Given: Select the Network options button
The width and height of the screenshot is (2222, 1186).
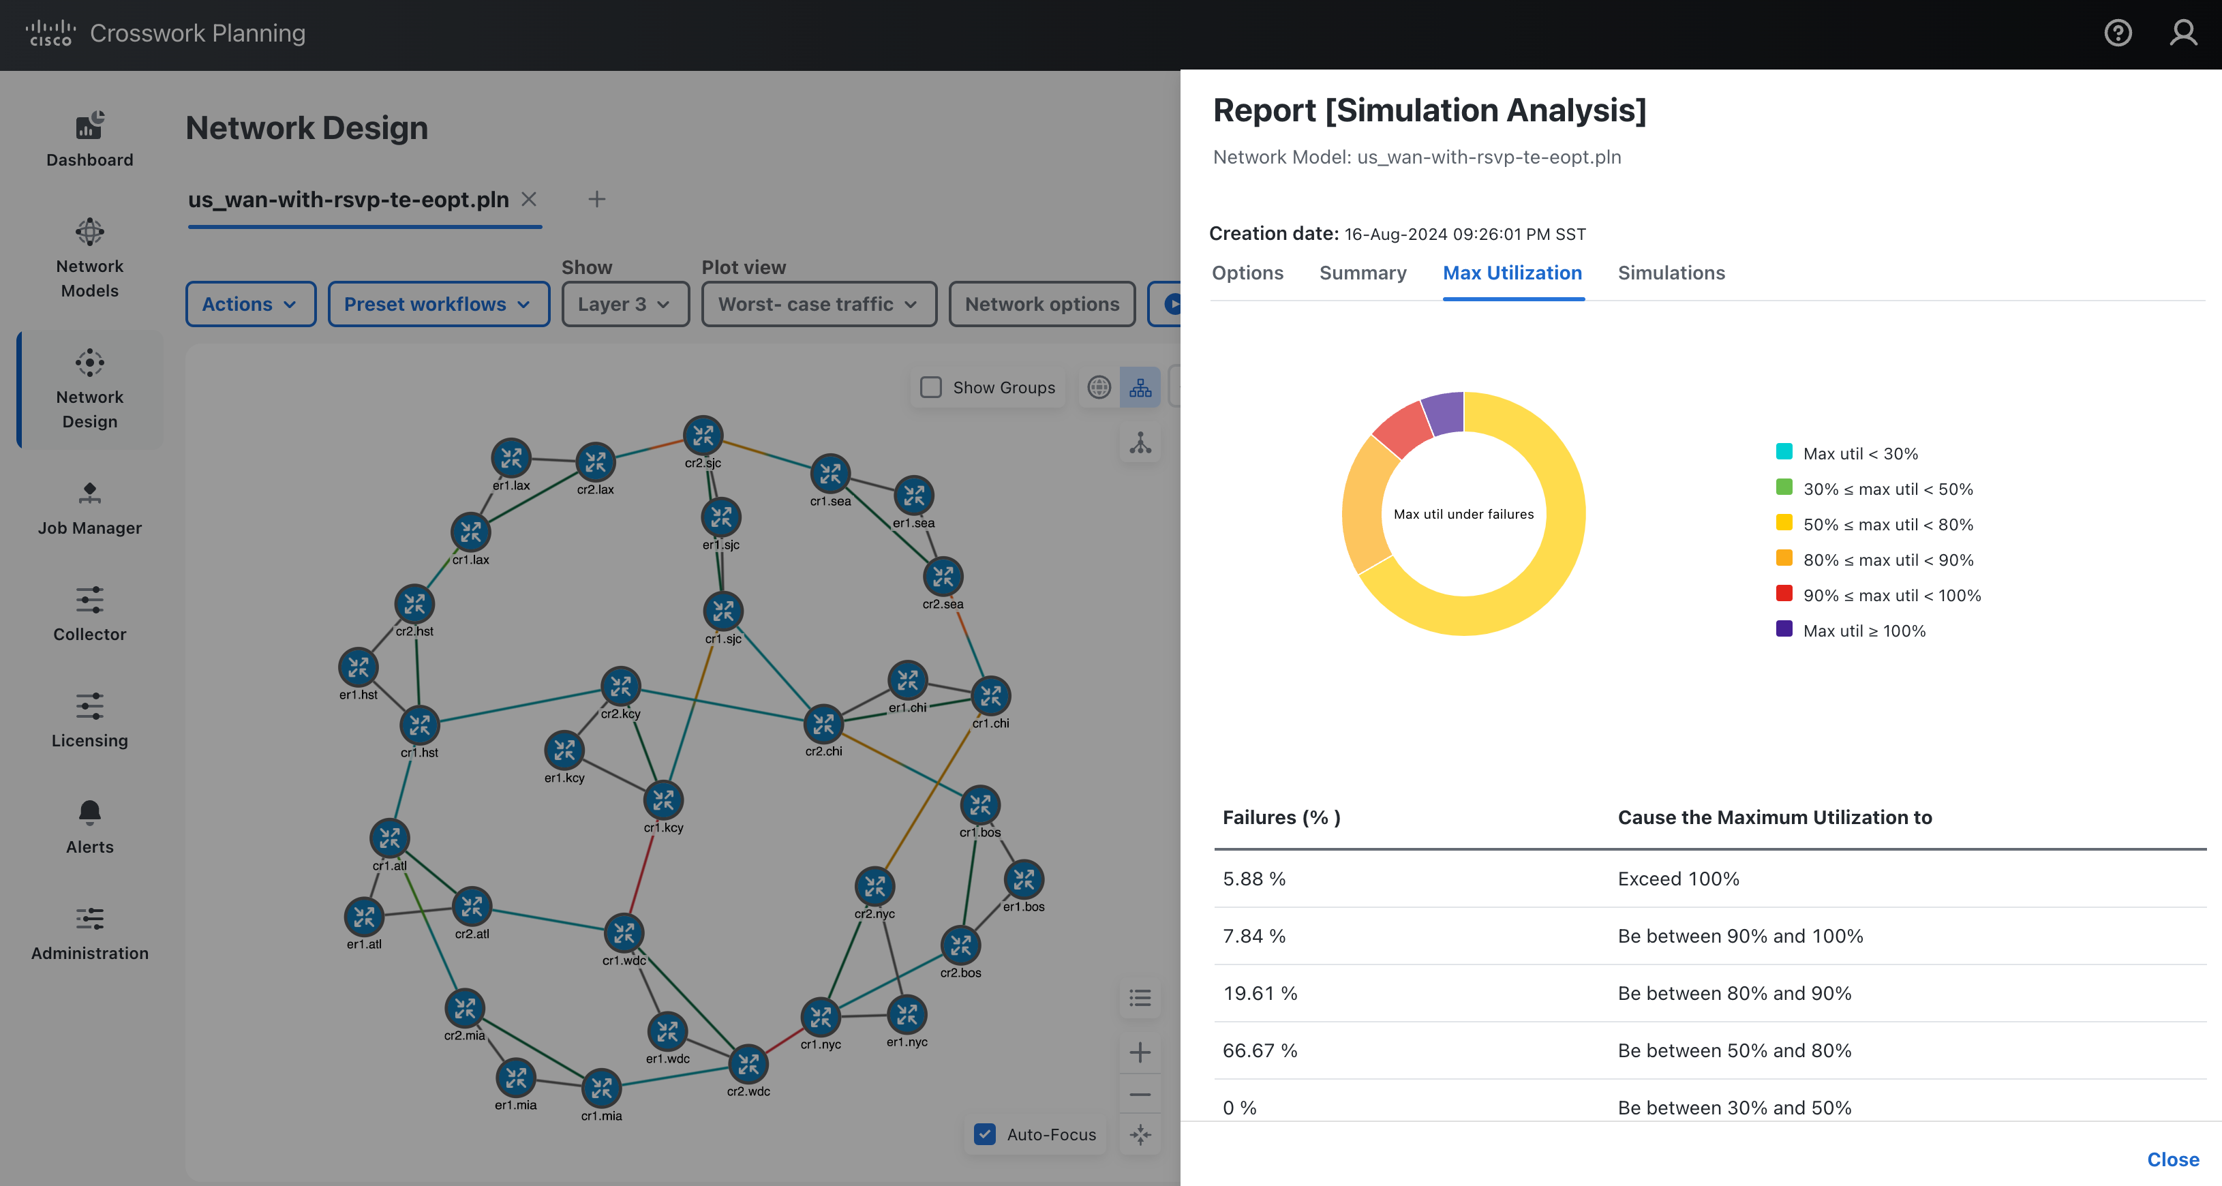Looking at the screenshot, I should (x=1042, y=304).
